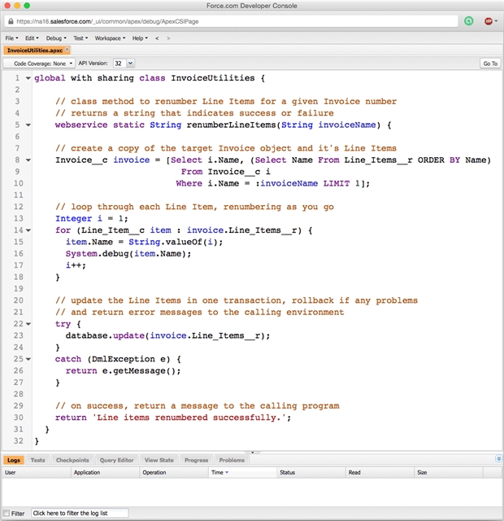This screenshot has height=521, width=504.
Task: Open the API Version dropdown
Action: pos(130,63)
